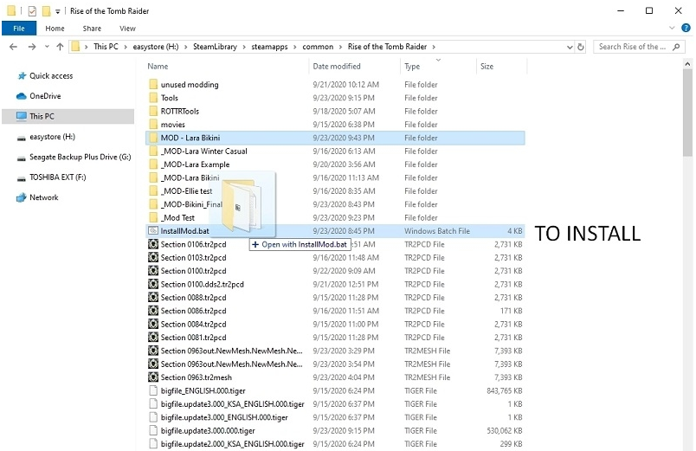The image size is (696, 451).
Task: Select the movies folder icon
Action: pyautogui.click(x=153, y=125)
